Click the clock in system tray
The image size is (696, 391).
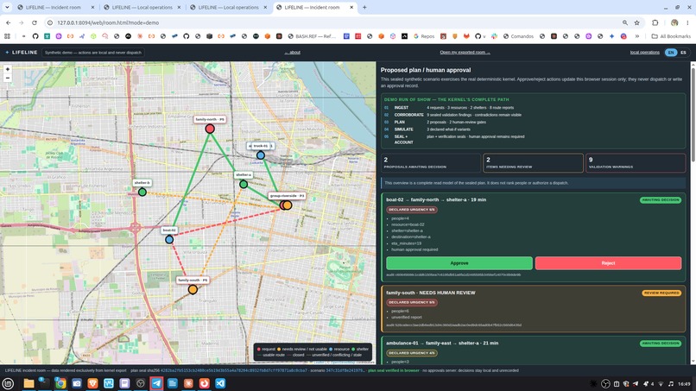click(684, 384)
